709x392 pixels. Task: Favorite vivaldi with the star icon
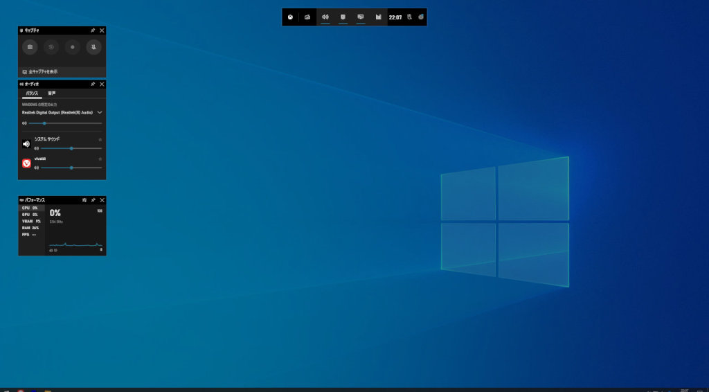(100, 159)
